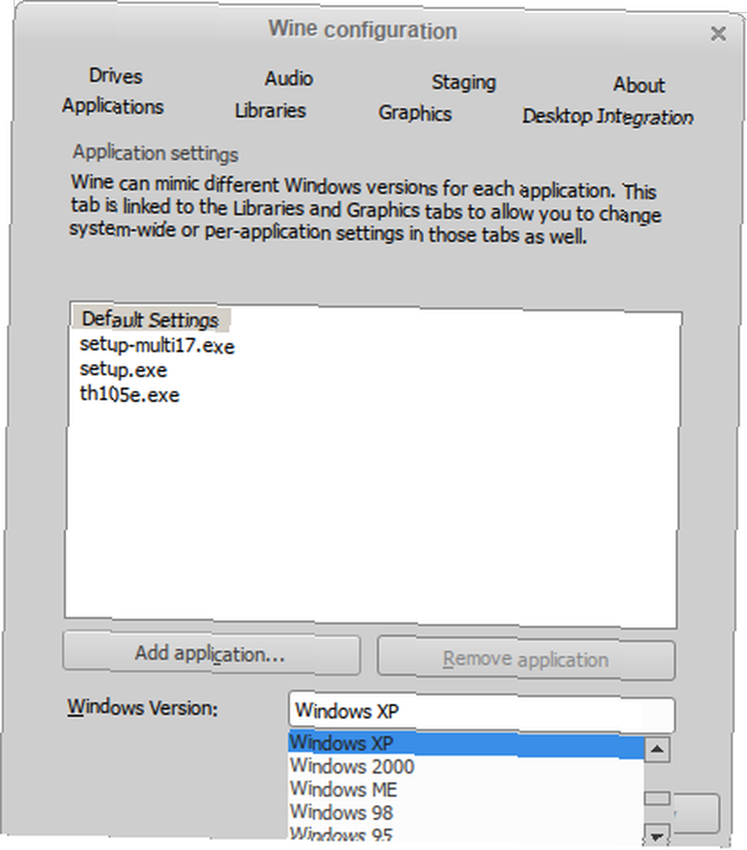Close the Wine configuration window
The image size is (747, 850).
pos(718,34)
